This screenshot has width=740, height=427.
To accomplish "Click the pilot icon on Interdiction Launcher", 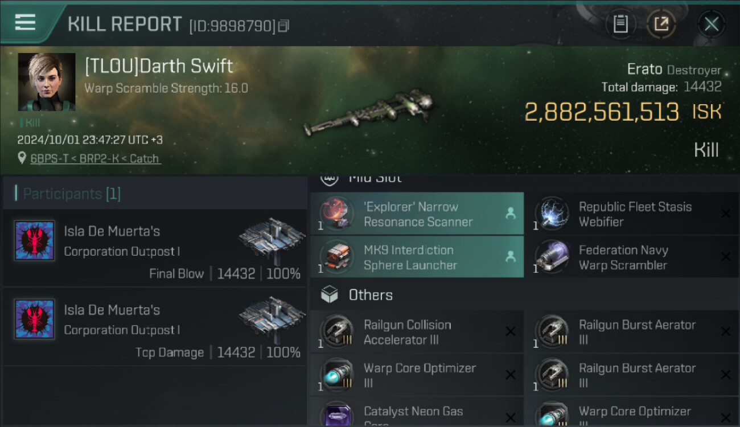I will [x=510, y=257].
